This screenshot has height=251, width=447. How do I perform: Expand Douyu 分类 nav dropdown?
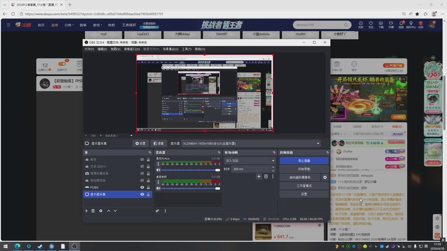click(69, 25)
